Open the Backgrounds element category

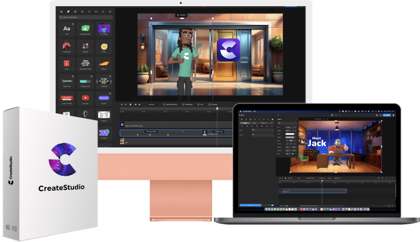point(85,30)
